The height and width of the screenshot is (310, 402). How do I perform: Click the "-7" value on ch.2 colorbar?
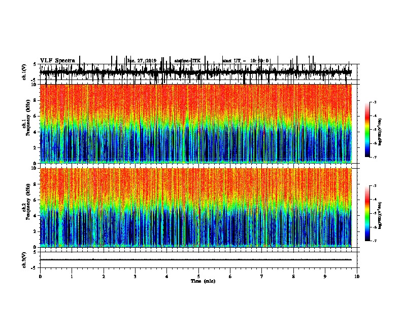(x=374, y=241)
